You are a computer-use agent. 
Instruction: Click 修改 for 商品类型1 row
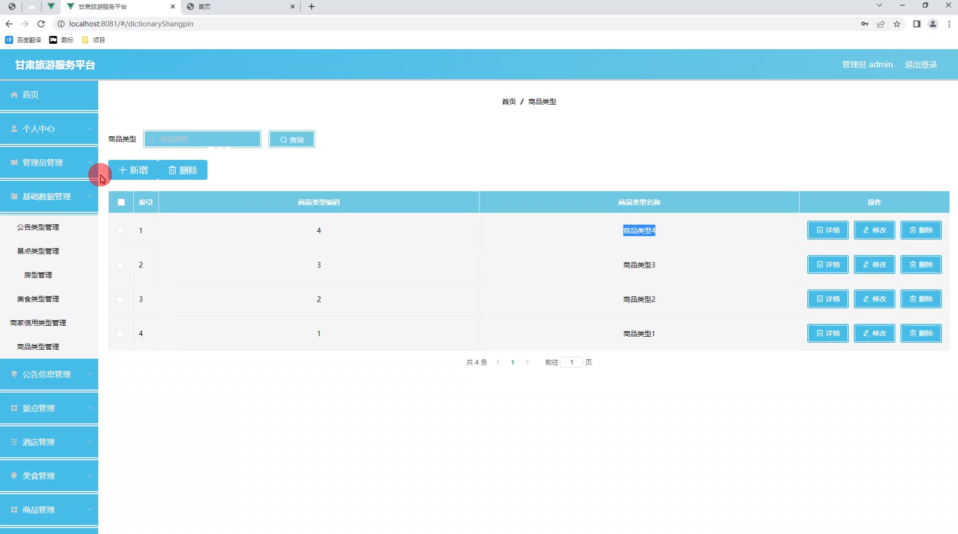point(874,333)
